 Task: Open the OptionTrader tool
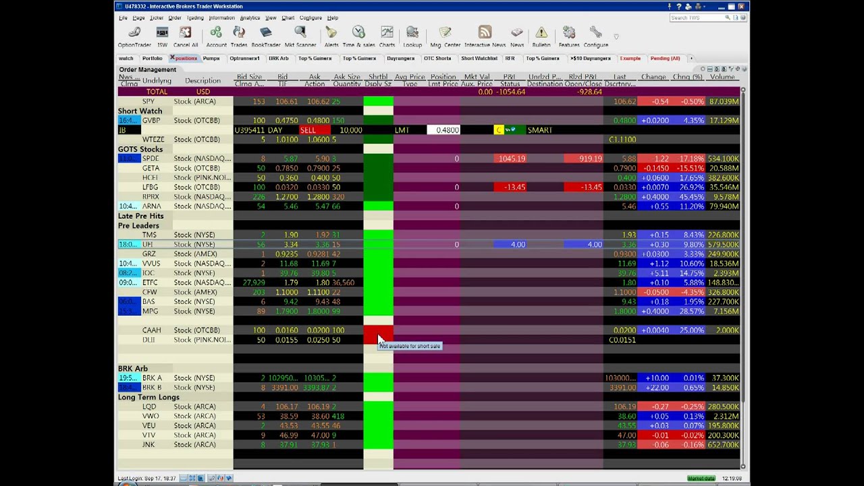coord(134,37)
